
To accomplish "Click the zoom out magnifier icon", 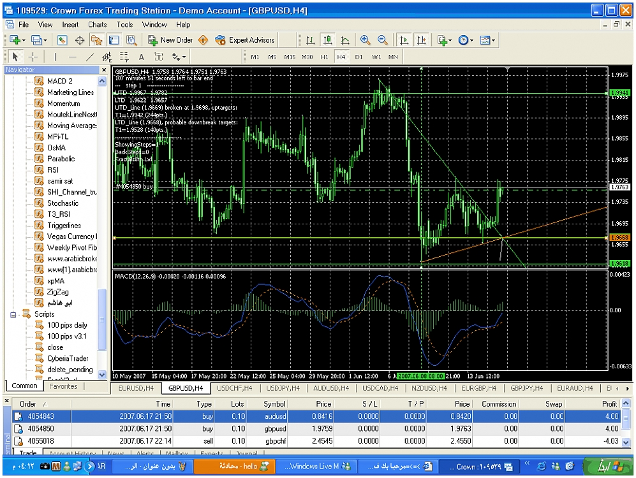I will click(383, 40).
